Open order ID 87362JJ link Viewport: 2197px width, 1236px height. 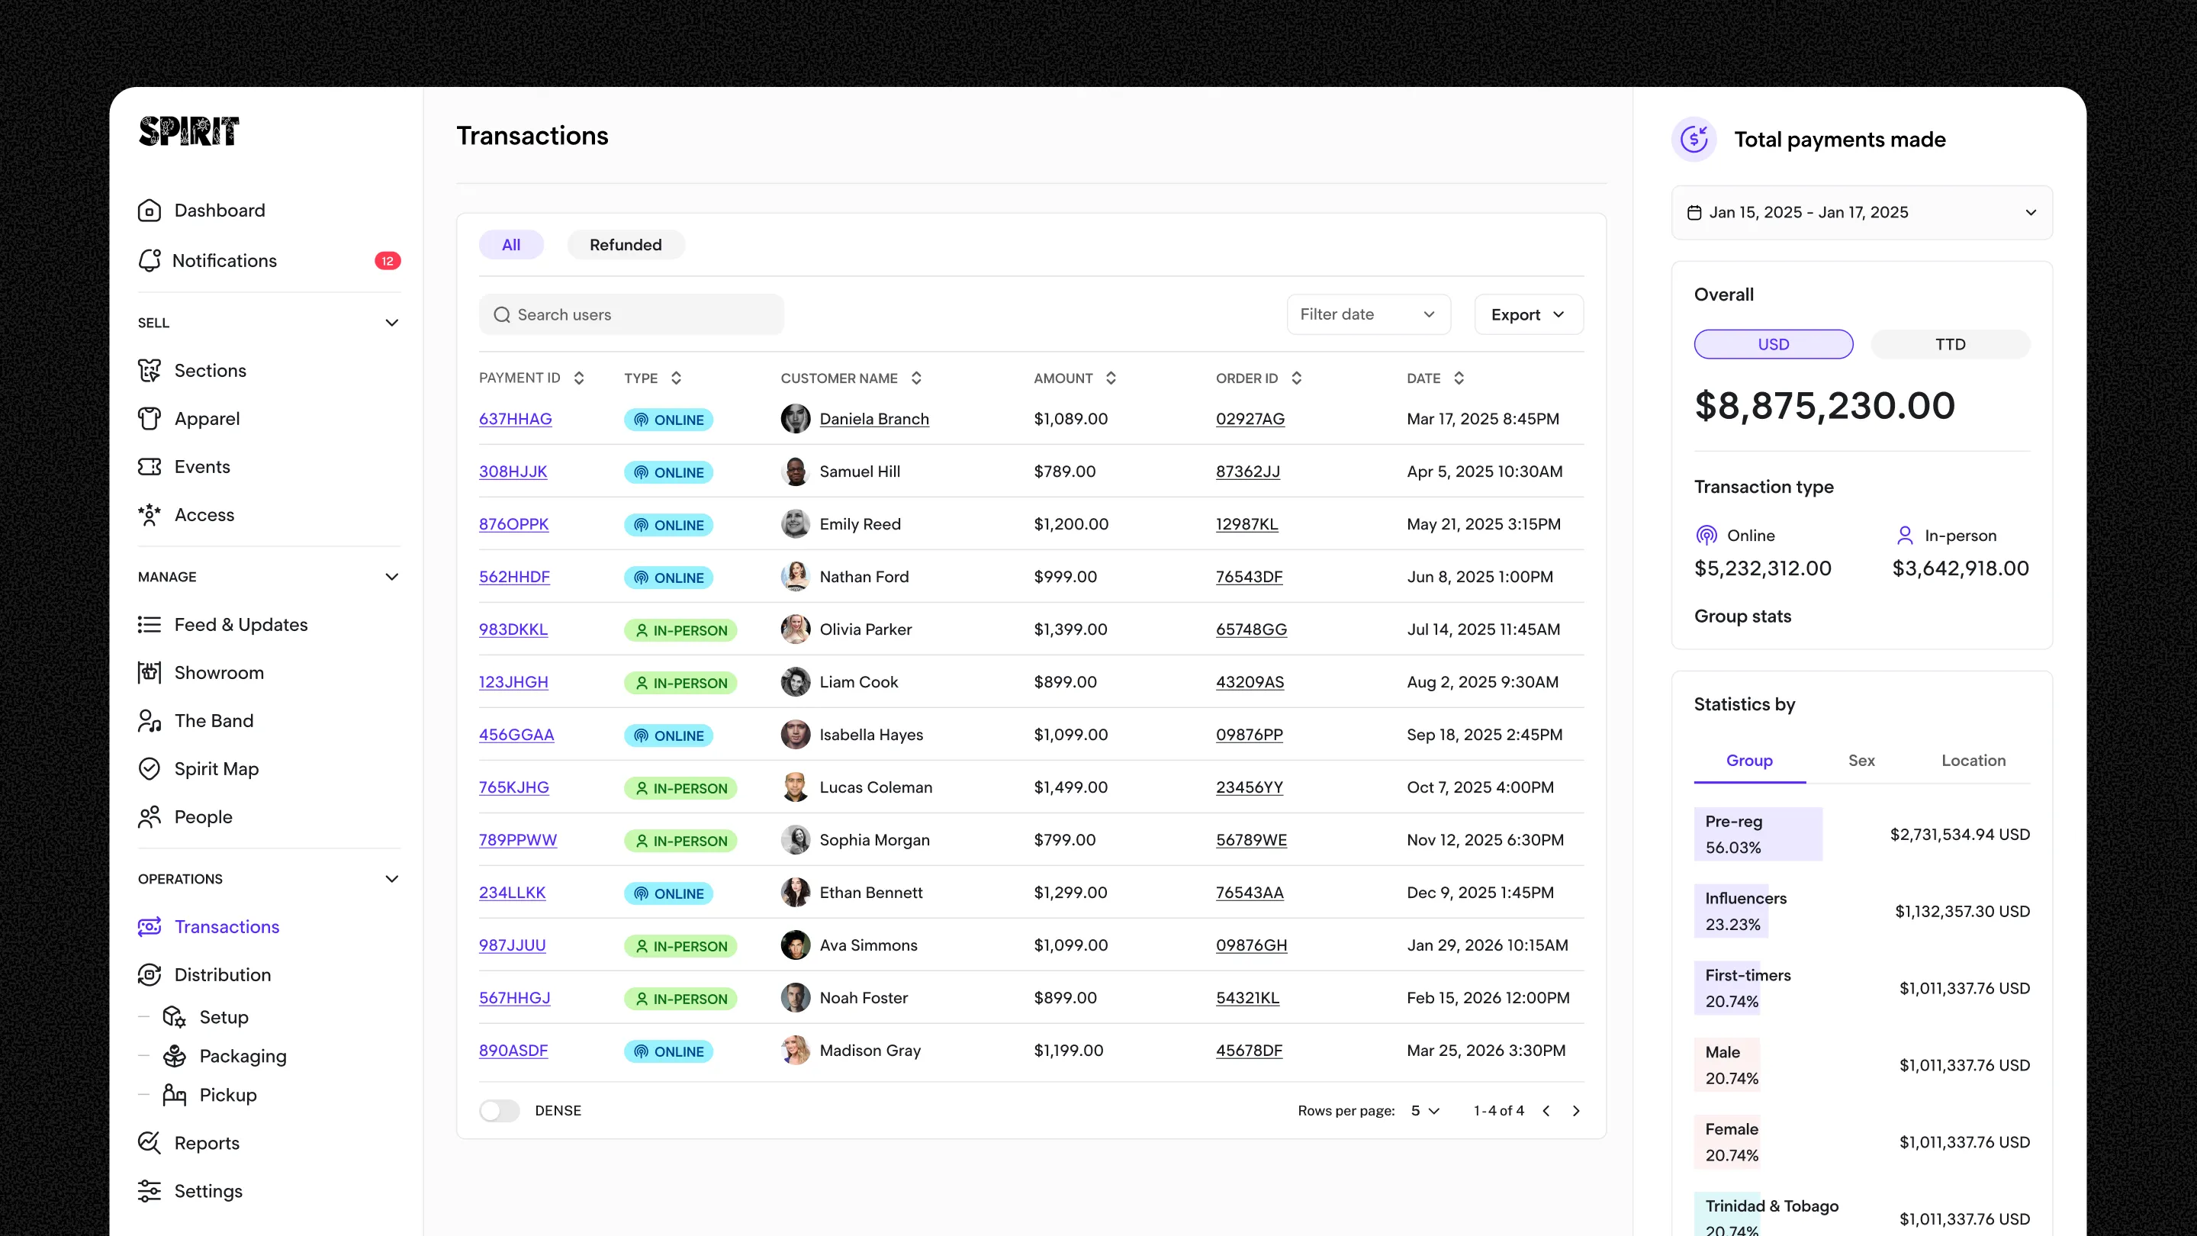[x=1248, y=472]
